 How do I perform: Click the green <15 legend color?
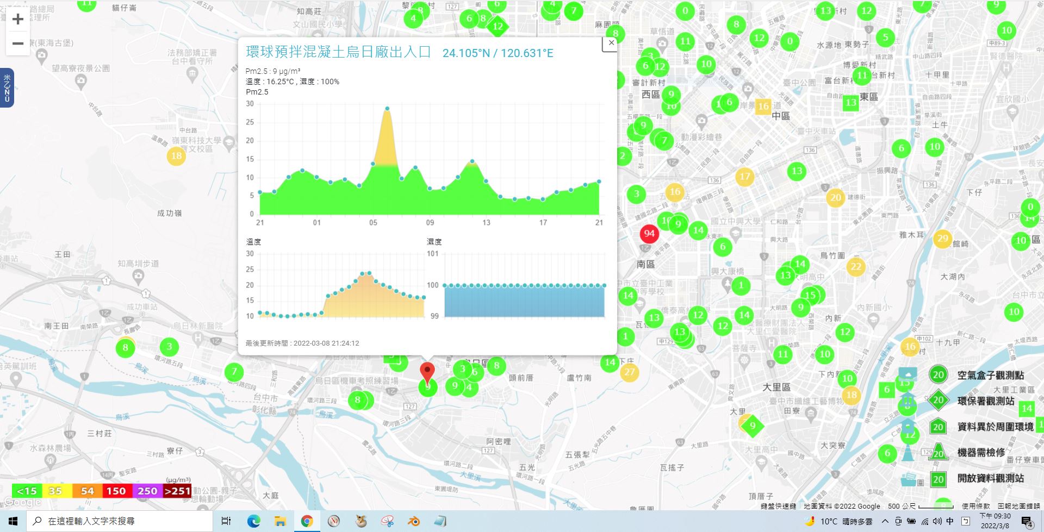click(27, 491)
